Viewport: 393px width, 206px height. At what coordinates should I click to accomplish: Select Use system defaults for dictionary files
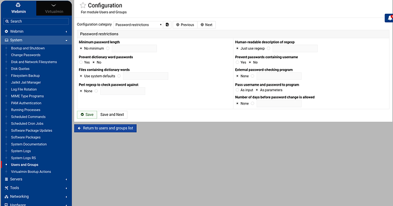[81, 76]
